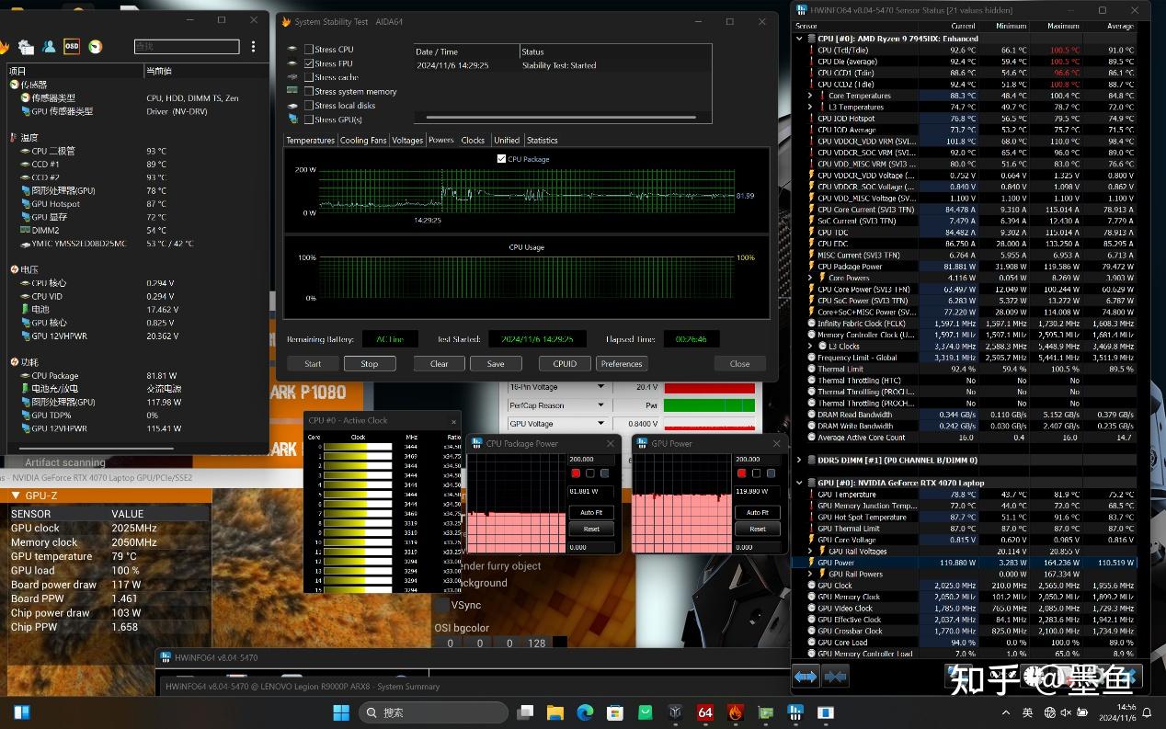Open File Explorer from the taskbar
1166x729 pixels.
(x=554, y=712)
